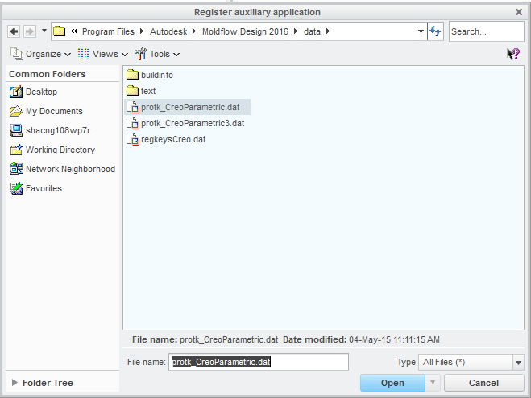This screenshot has width=531, height=398.
Task: Click the Search field
Action: (x=487, y=31)
